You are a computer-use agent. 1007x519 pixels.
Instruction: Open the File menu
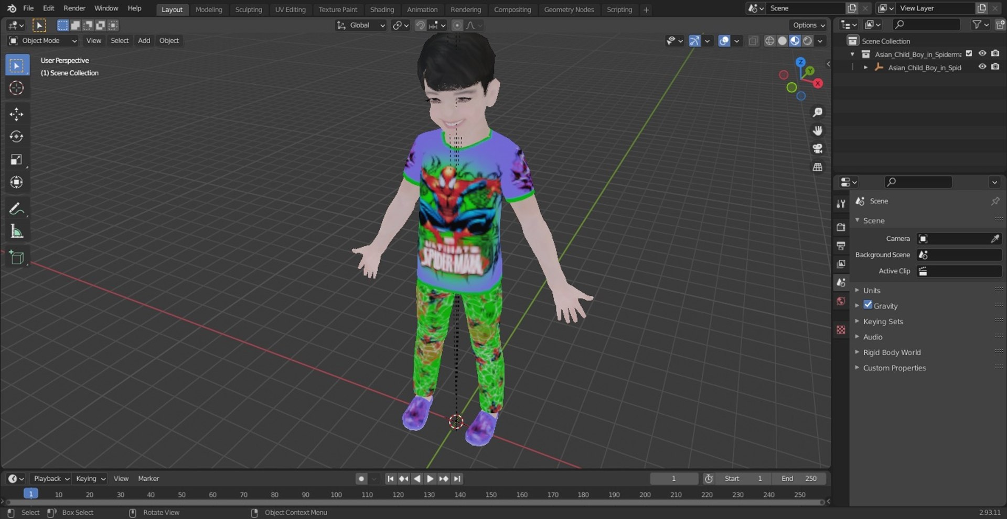coord(28,8)
